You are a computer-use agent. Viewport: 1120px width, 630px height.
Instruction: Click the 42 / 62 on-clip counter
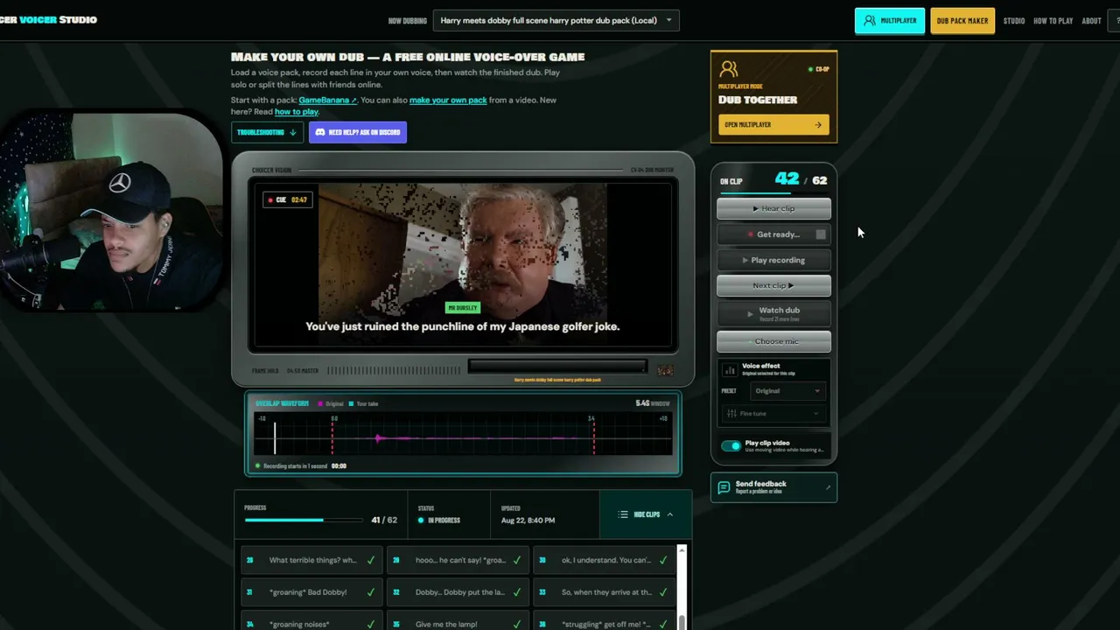coord(801,179)
